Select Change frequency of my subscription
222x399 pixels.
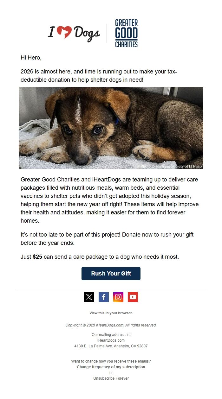click(x=111, y=367)
